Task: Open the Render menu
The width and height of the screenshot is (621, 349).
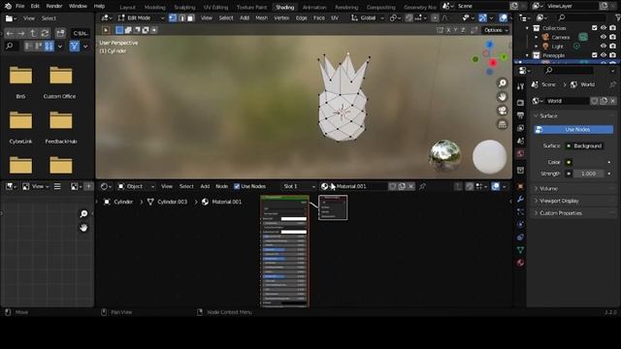Action: click(54, 7)
